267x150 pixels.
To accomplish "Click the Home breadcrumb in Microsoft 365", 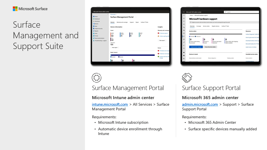I will coord(191,15).
